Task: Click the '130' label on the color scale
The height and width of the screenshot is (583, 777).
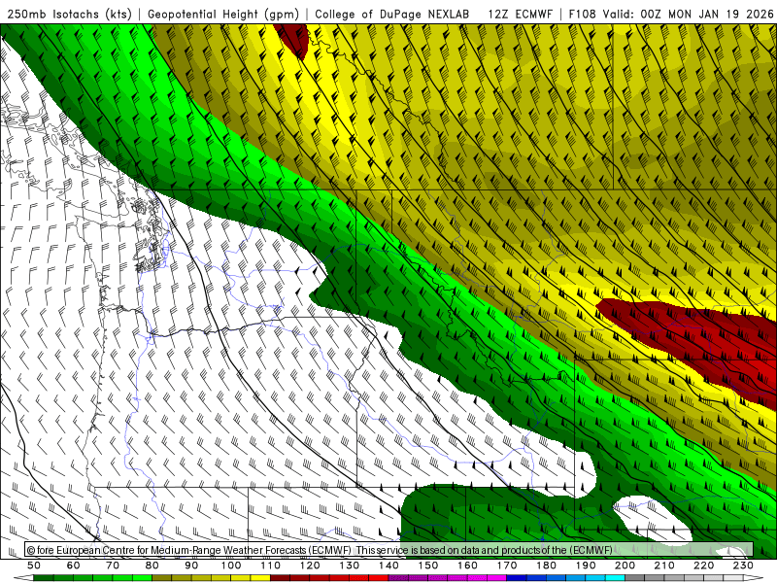Action: (350, 566)
